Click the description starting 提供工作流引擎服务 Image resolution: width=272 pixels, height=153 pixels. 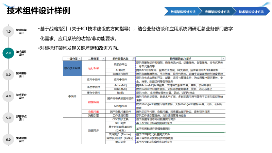coord(161,116)
